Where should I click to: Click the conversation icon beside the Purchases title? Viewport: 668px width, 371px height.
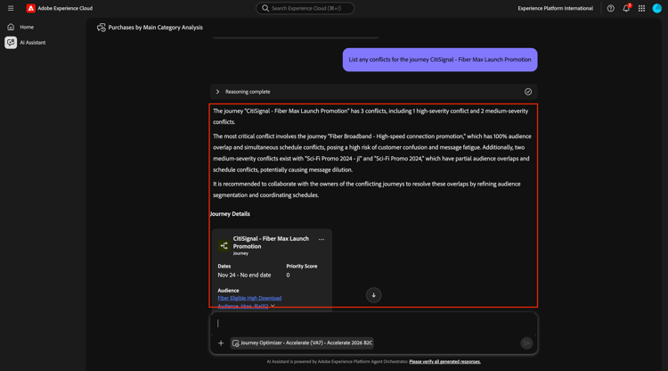pos(101,28)
